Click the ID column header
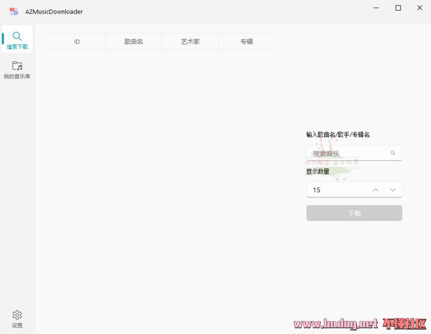The height and width of the screenshot is (334, 431). click(77, 41)
